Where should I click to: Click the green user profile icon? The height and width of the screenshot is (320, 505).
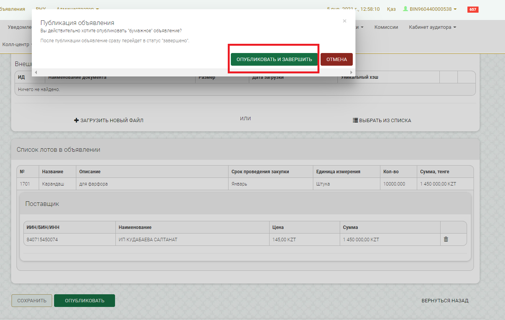click(x=405, y=9)
